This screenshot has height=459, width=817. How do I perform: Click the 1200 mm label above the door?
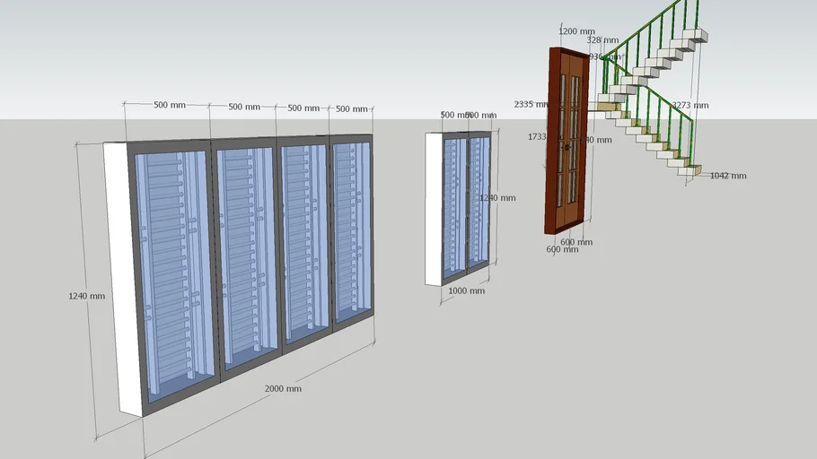click(576, 31)
